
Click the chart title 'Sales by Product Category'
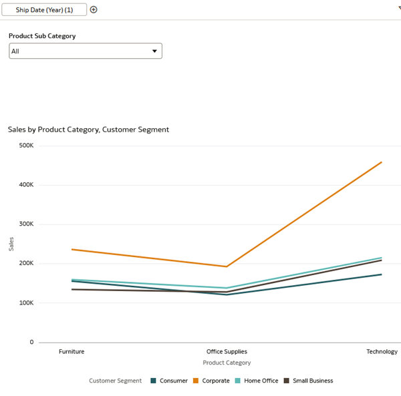coord(88,130)
